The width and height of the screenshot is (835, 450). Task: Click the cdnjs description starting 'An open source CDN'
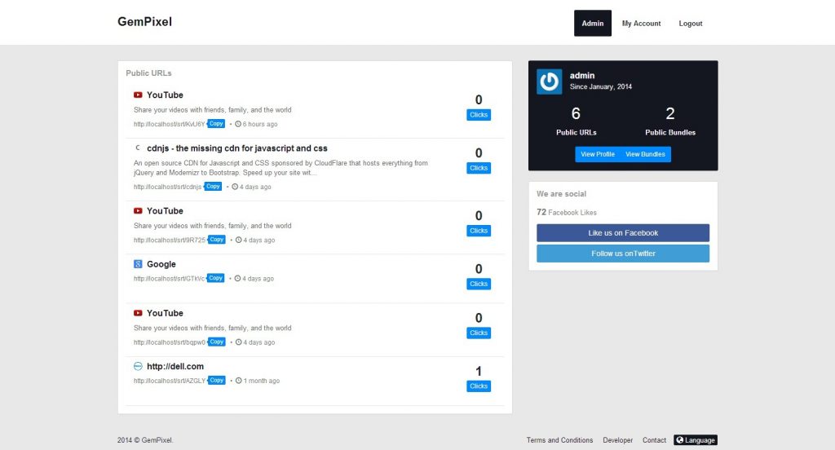[x=281, y=168]
